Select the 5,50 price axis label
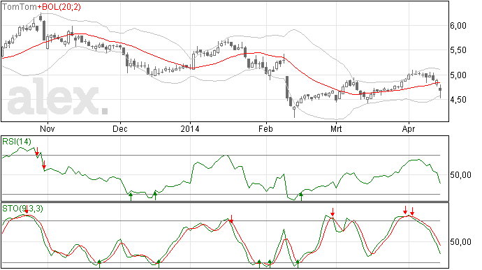 pyautogui.click(x=458, y=50)
